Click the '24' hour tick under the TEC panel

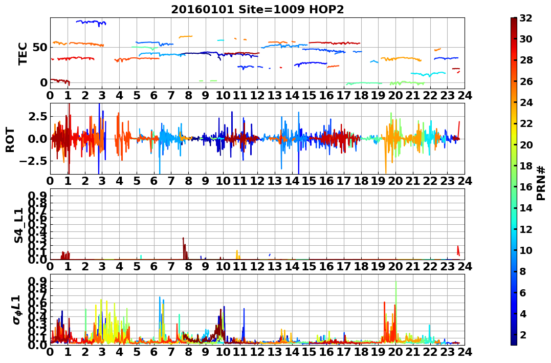(x=465, y=95)
